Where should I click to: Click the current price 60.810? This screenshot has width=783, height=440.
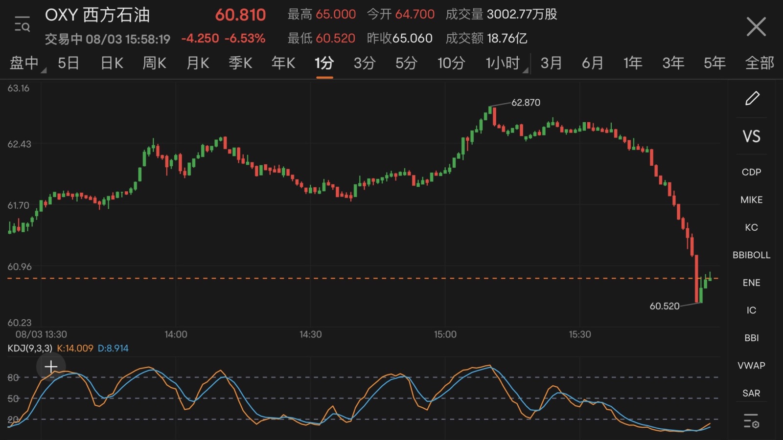pyautogui.click(x=240, y=15)
